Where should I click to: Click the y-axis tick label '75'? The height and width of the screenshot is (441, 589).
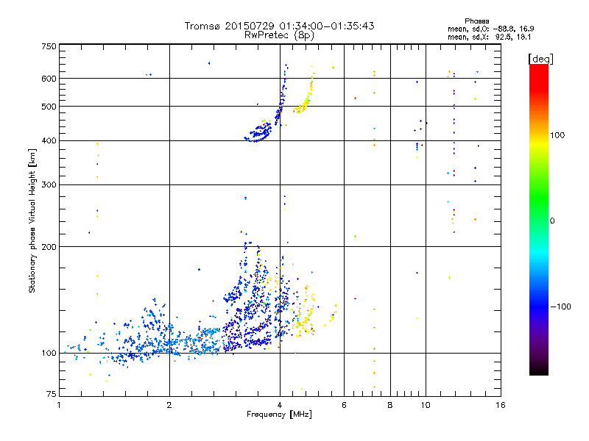(52, 394)
